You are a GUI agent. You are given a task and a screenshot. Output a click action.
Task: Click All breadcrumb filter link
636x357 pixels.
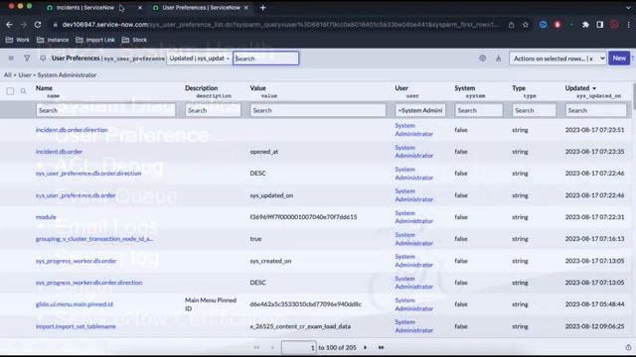[7, 75]
